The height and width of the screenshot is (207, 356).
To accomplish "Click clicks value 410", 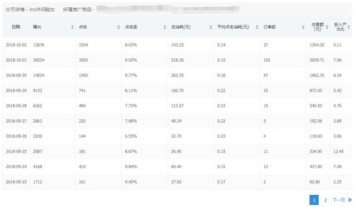I will [x=82, y=166].
